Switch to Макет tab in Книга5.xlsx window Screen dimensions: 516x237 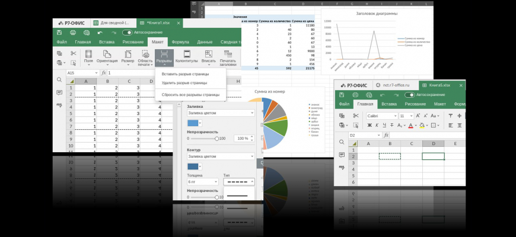439,104
